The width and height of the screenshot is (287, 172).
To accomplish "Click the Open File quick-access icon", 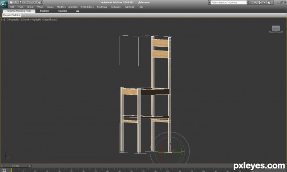I will click(x=16, y=2).
